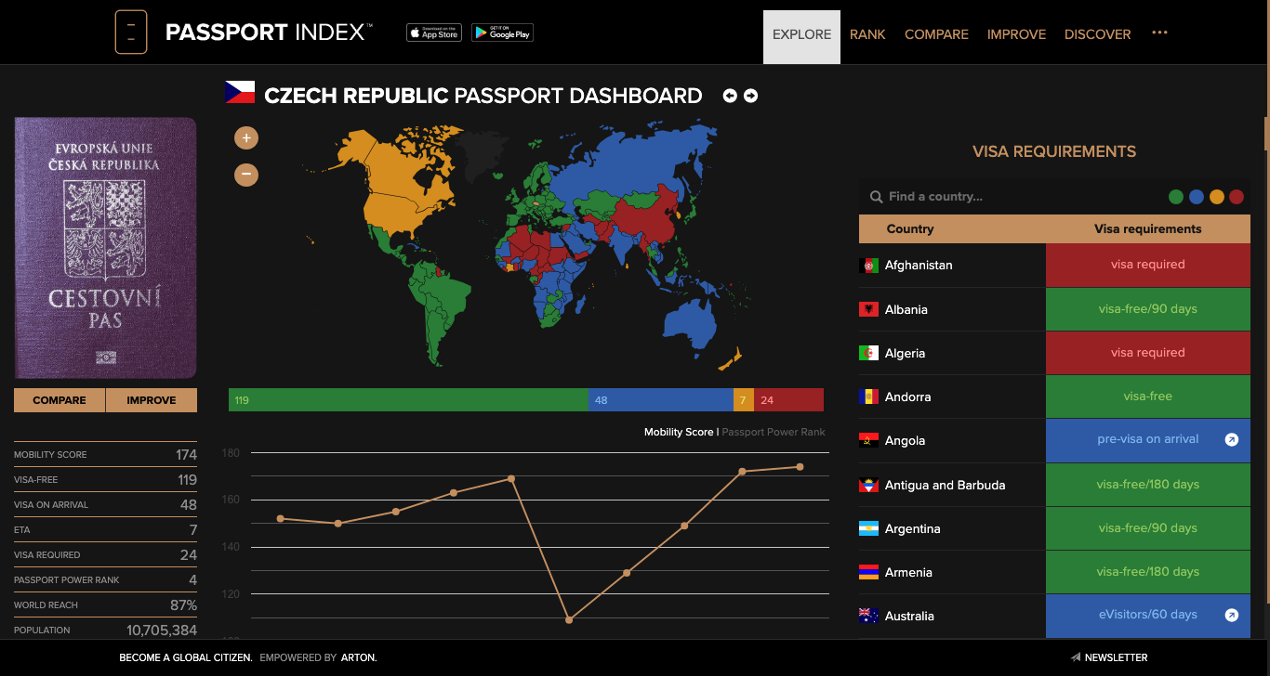Go to next passport with right arrow
This screenshot has height=676, width=1270.
[750, 96]
